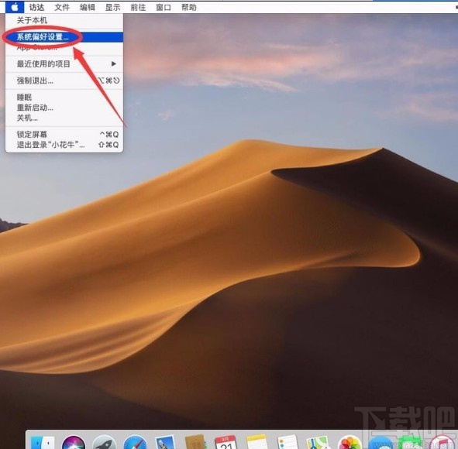Open Launchpad rocket icon in dock

click(x=105, y=442)
